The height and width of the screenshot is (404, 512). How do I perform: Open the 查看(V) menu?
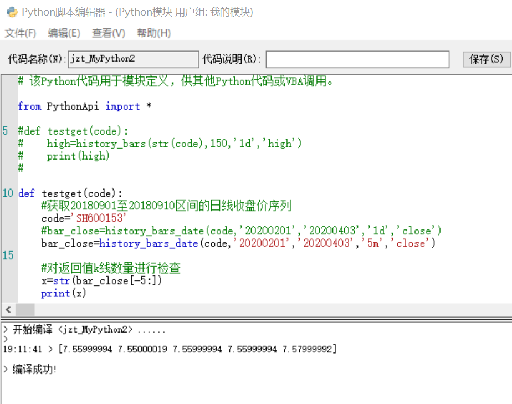click(109, 33)
